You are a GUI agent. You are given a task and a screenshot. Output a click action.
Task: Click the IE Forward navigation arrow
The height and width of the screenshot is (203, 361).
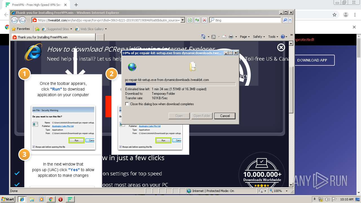[x=22, y=20]
